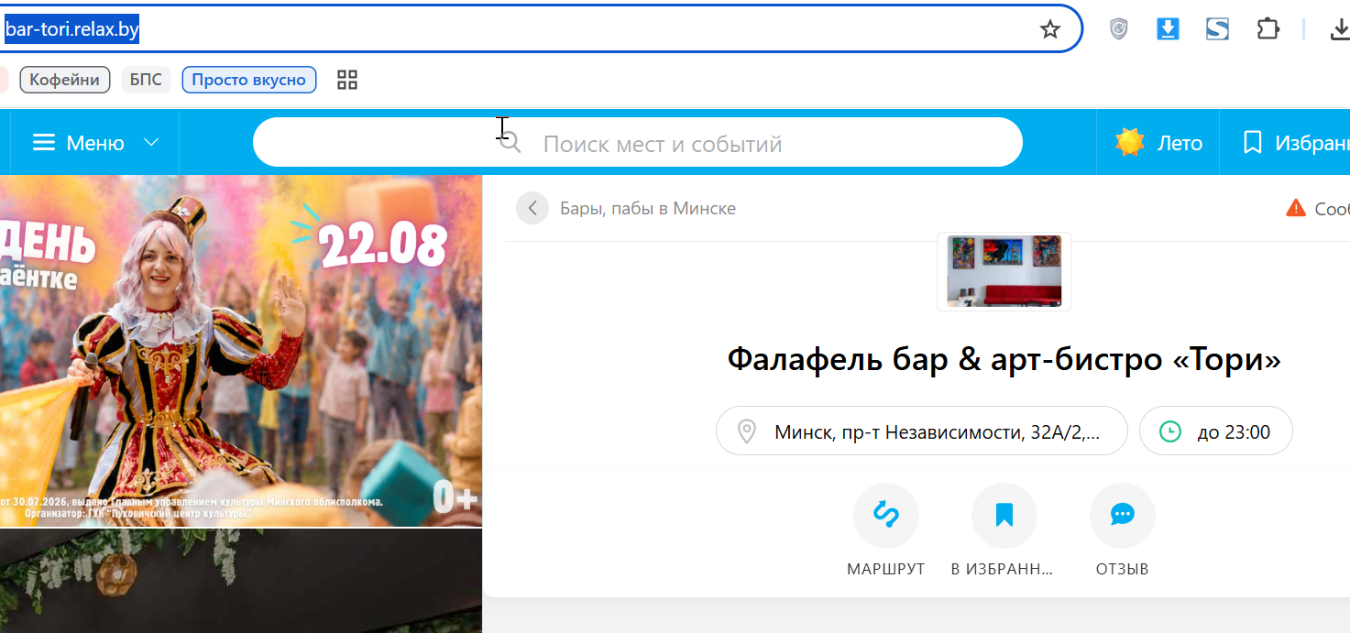The image size is (1350, 633).
Task: Go back using the round chevron button
Action: 532,208
